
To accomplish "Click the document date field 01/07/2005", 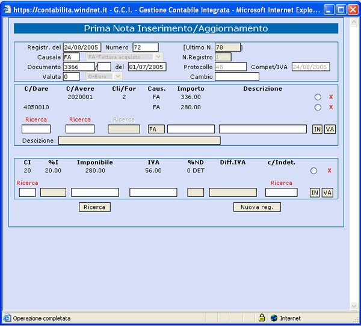I will [x=147, y=67].
